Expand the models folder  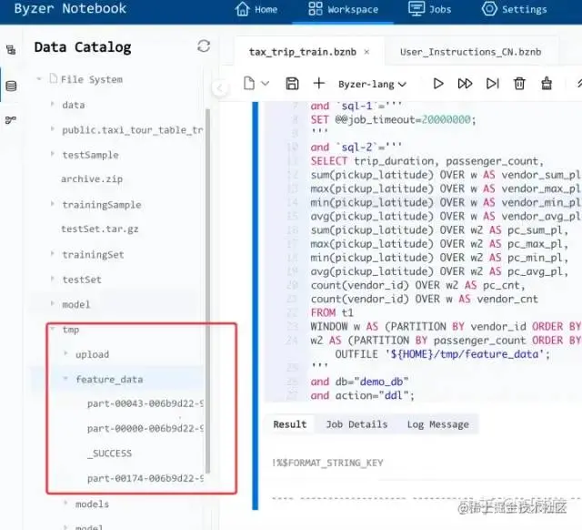[x=65, y=504]
